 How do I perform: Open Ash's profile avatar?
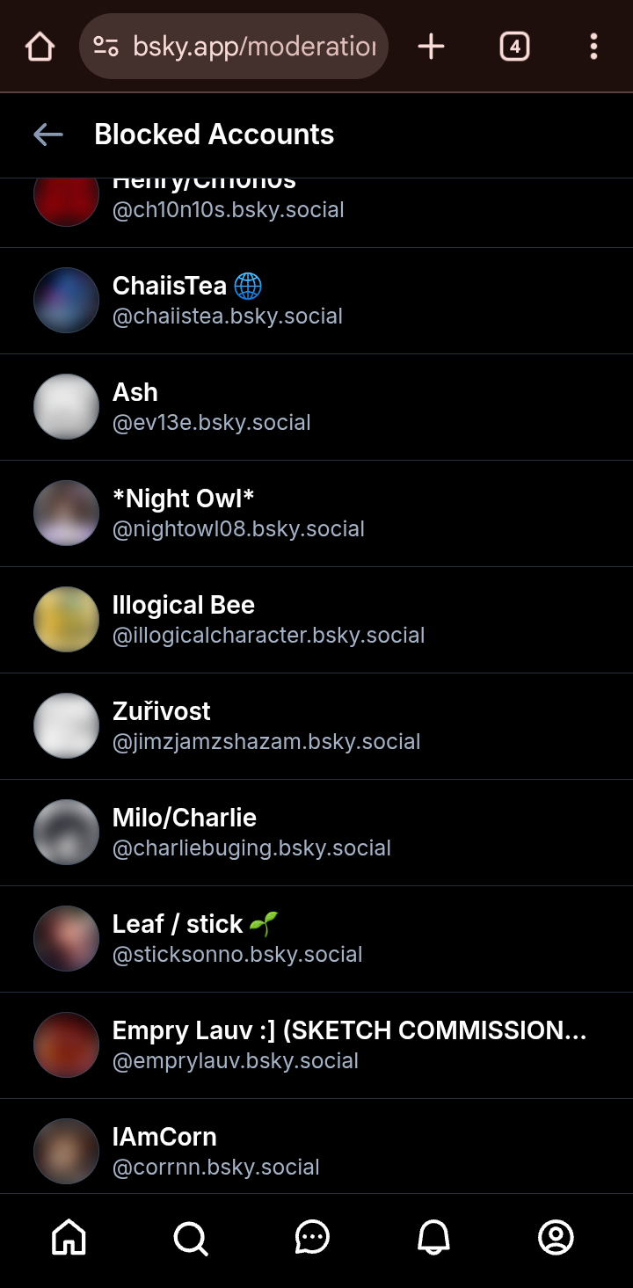(66, 406)
